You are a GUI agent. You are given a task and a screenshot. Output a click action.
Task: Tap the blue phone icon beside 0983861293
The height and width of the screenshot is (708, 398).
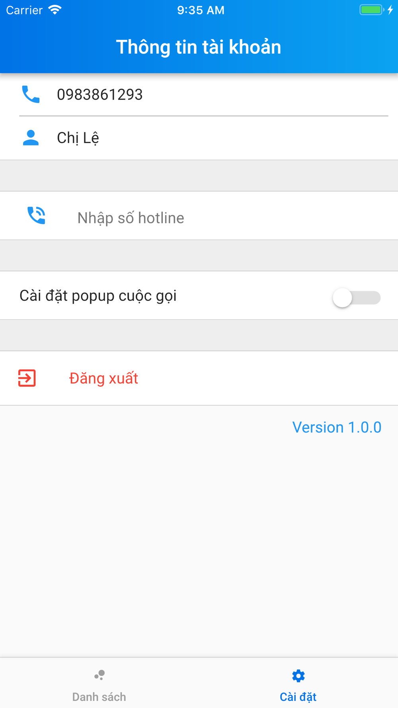[x=31, y=94]
